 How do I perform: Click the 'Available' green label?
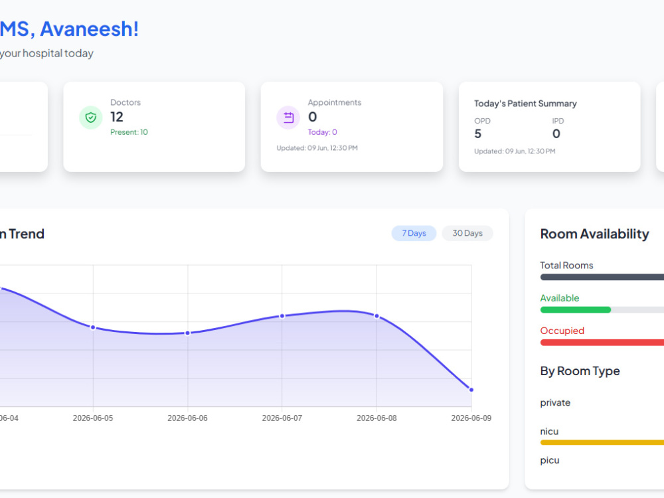coord(559,298)
